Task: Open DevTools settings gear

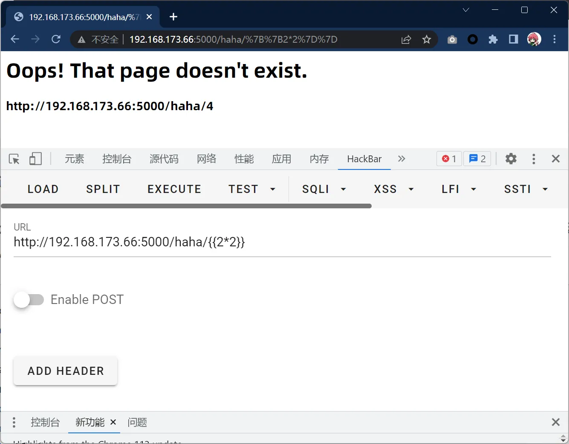Action: pyautogui.click(x=511, y=159)
